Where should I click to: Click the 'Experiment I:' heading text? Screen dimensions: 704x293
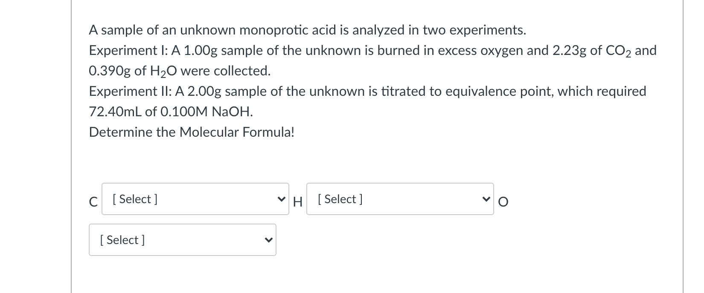coord(128,50)
